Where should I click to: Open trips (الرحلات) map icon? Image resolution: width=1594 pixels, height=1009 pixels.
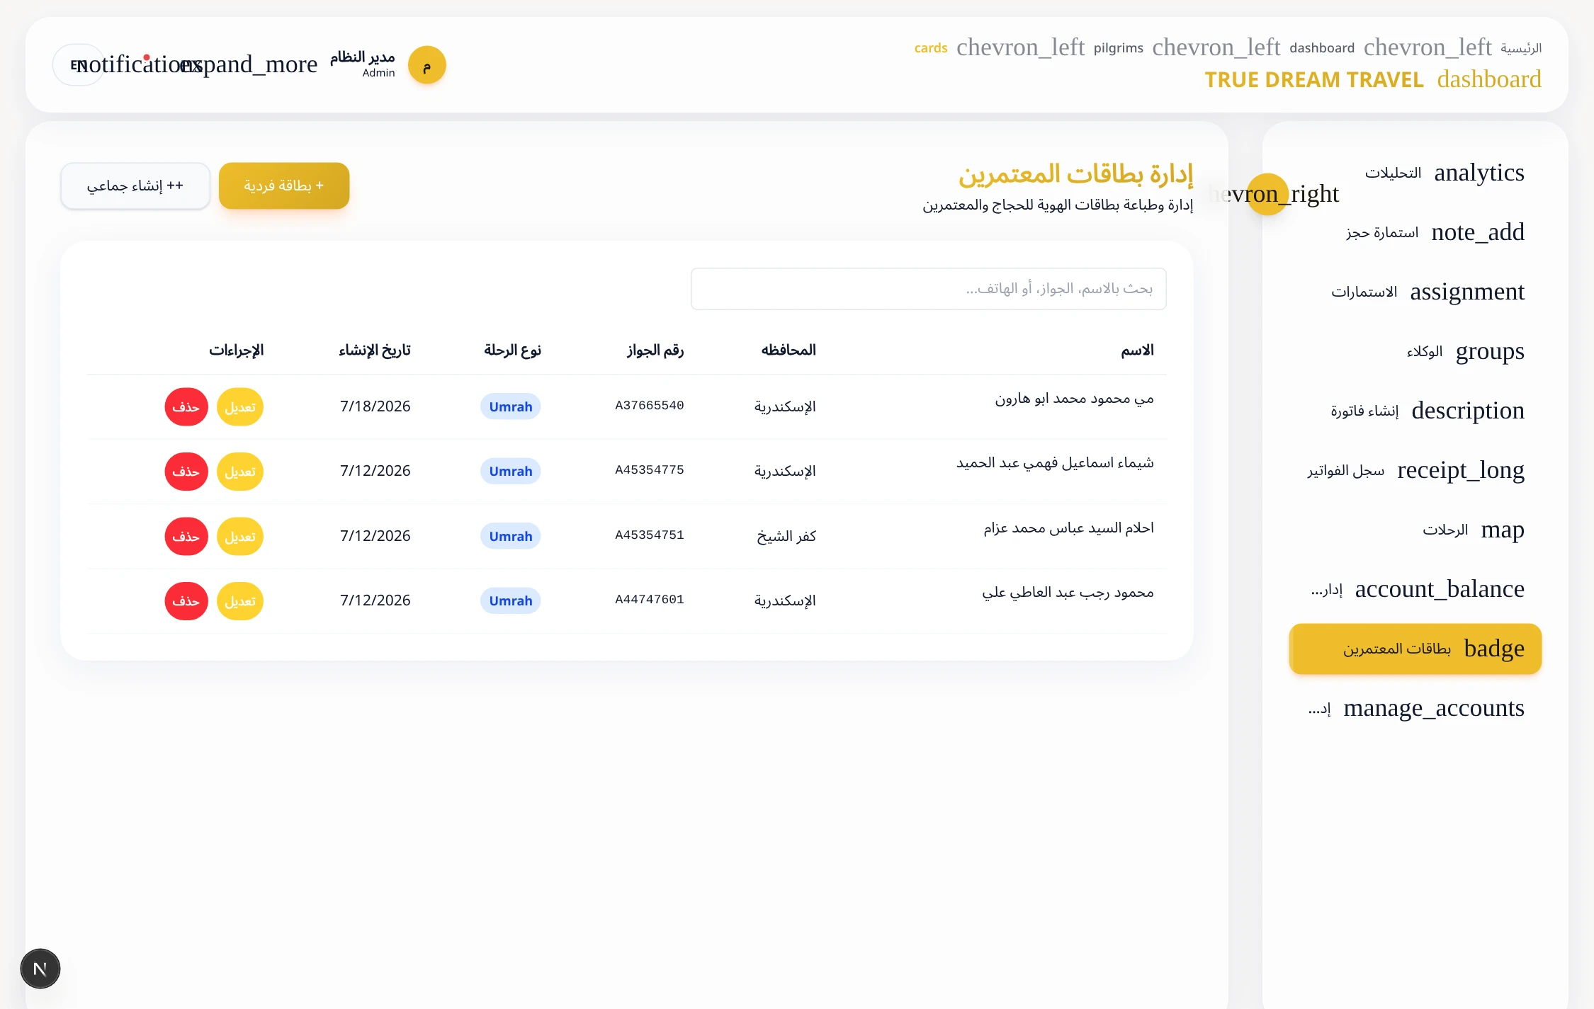[1502, 530]
